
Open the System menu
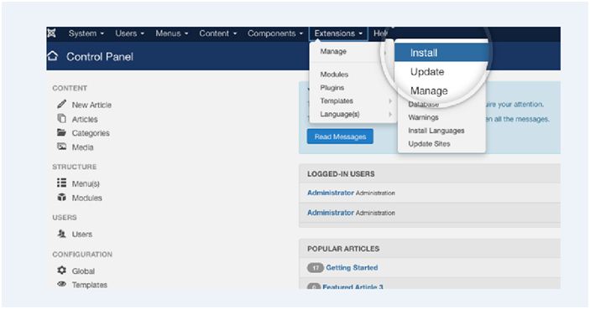point(86,33)
